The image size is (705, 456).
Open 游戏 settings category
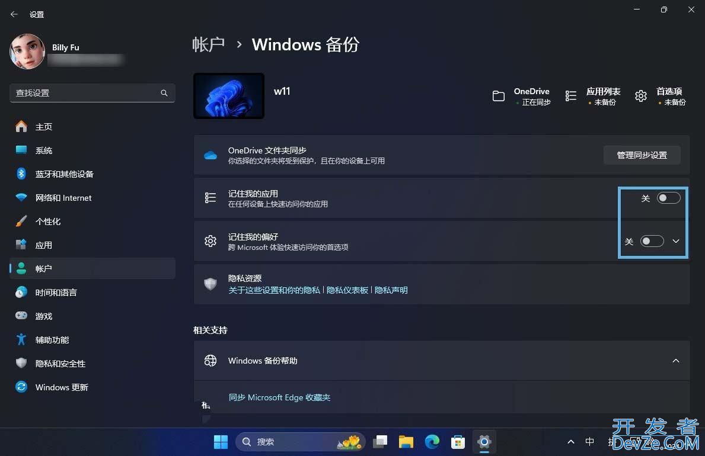[92, 316]
